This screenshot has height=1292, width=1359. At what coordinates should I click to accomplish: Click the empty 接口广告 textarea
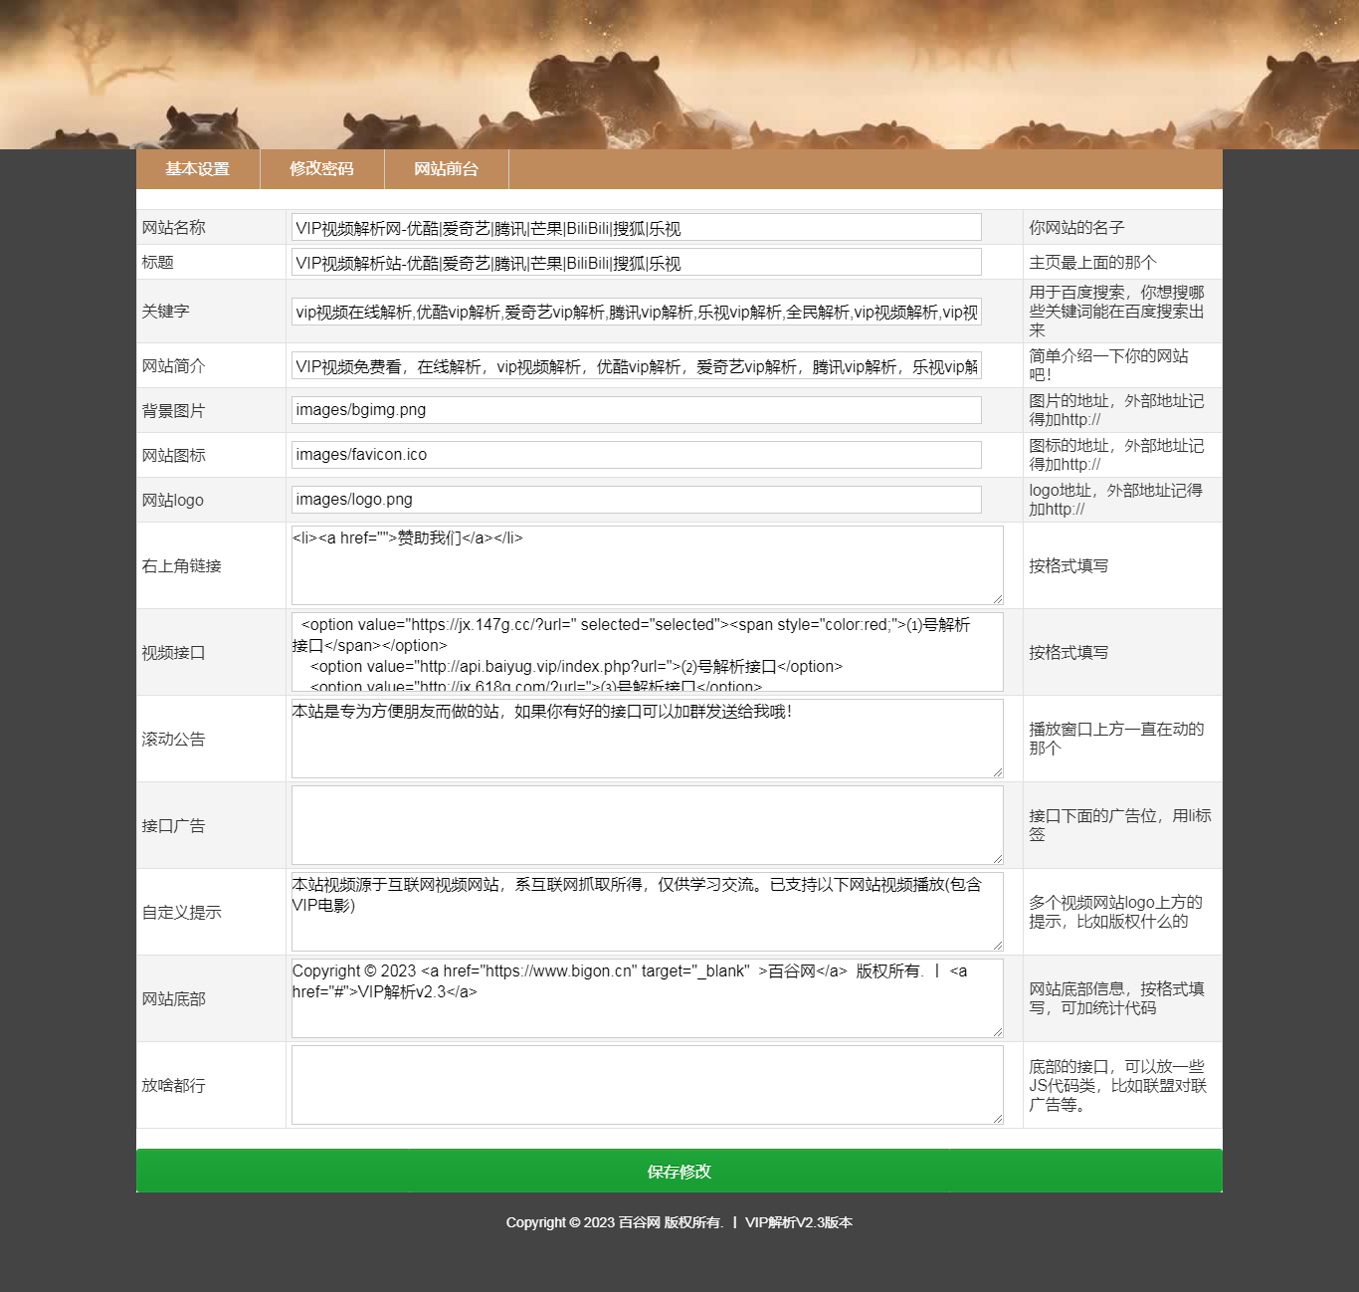[x=648, y=825]
